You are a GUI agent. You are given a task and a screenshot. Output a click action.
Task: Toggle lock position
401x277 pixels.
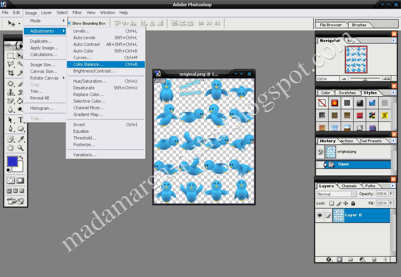(x=346, y=203)
